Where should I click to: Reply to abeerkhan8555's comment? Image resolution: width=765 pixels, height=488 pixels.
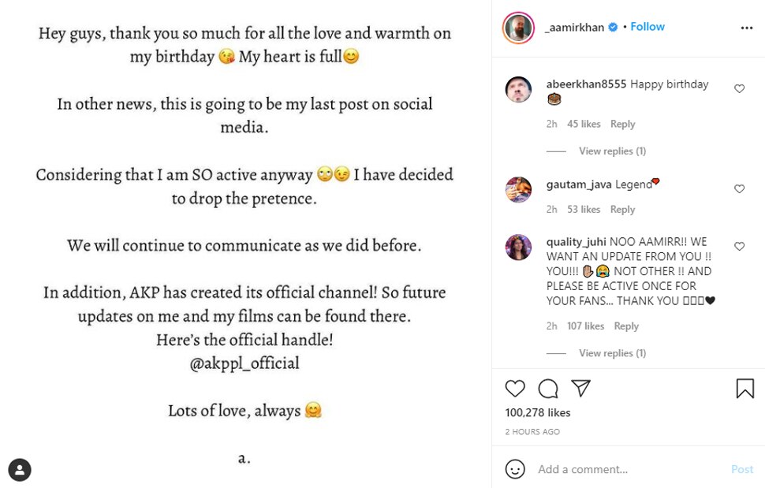(622, 124)
